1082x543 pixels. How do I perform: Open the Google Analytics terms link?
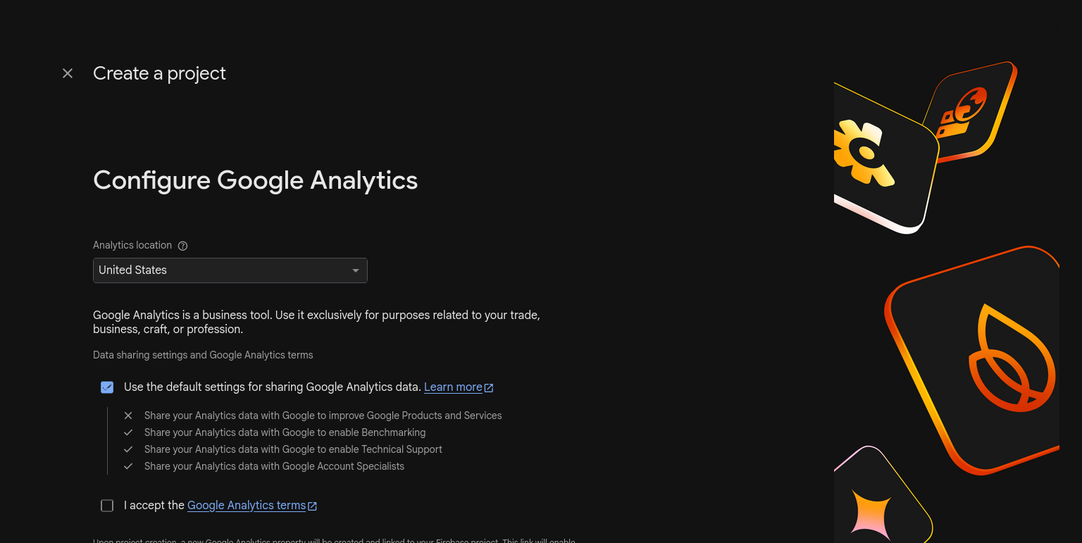pyautogui.click(x=247, y=506)
